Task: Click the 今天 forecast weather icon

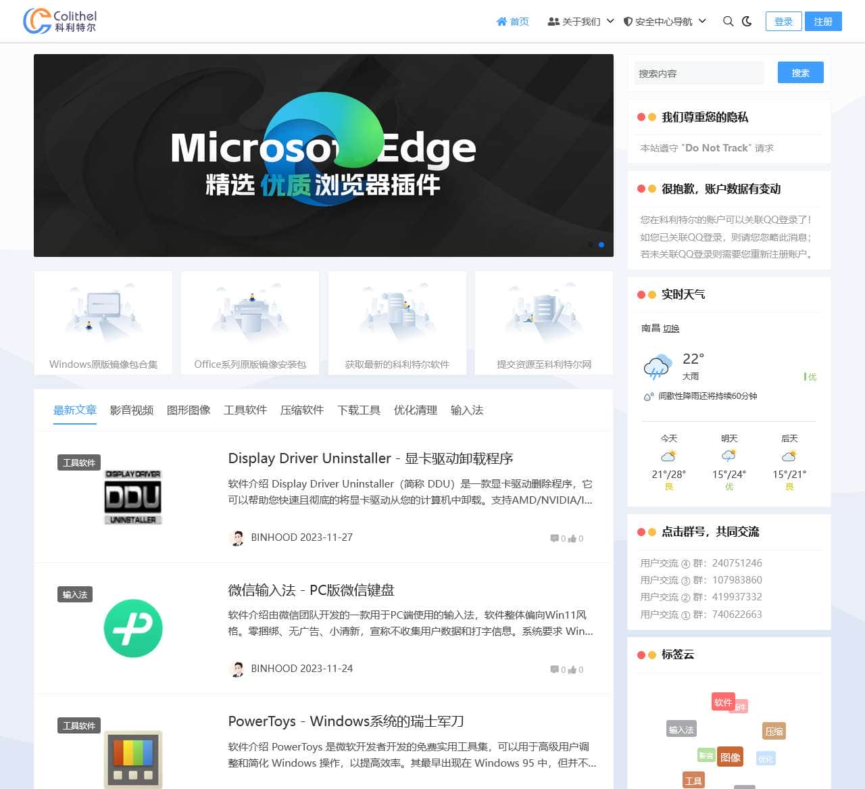Action: coord(668,456)
